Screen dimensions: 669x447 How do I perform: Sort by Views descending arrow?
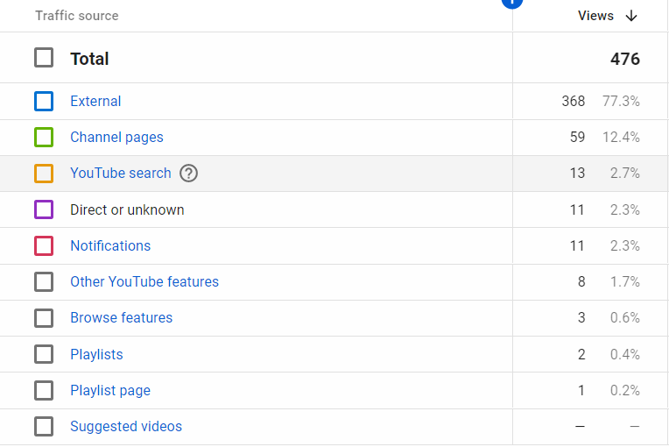pos(631,17)
